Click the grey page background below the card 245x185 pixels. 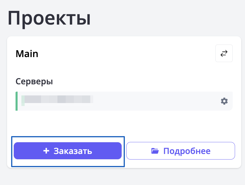[123, 177]
